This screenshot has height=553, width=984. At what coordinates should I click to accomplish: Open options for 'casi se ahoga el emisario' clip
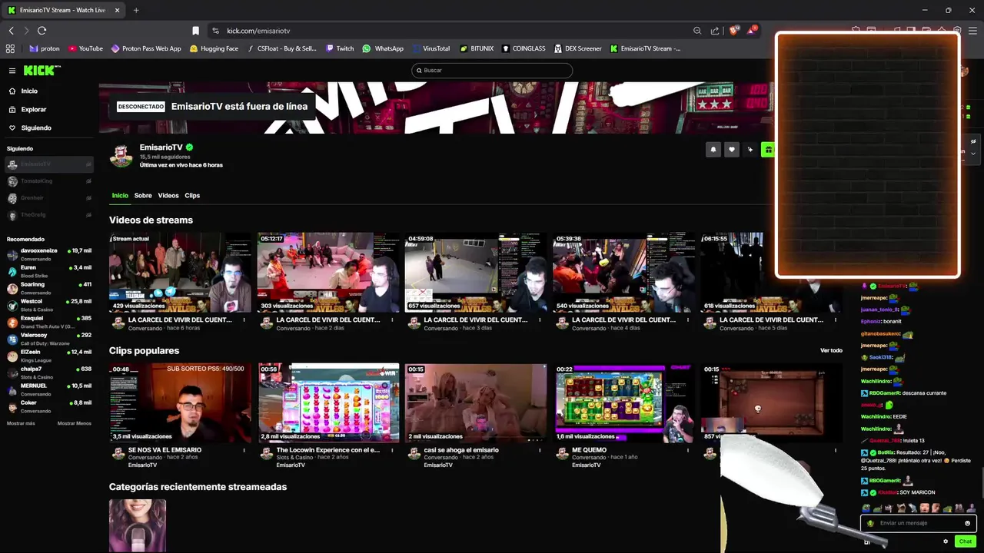[x=540, y=450]
